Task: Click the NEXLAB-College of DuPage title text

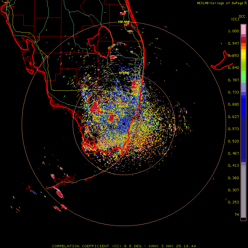Action: [x=222, y=3]
